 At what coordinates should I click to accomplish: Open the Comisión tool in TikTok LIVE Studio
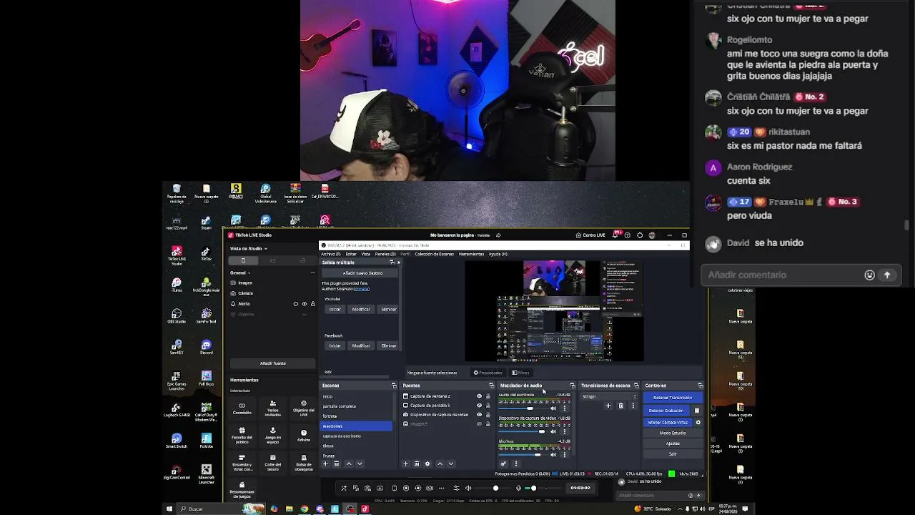242,408
